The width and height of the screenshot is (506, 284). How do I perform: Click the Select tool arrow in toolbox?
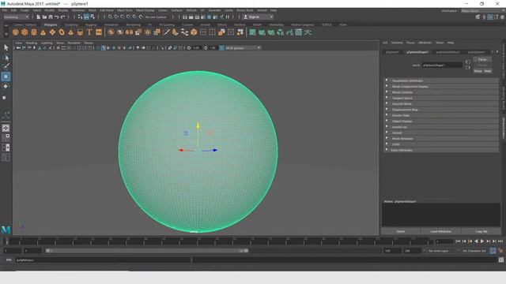[6, 47]
